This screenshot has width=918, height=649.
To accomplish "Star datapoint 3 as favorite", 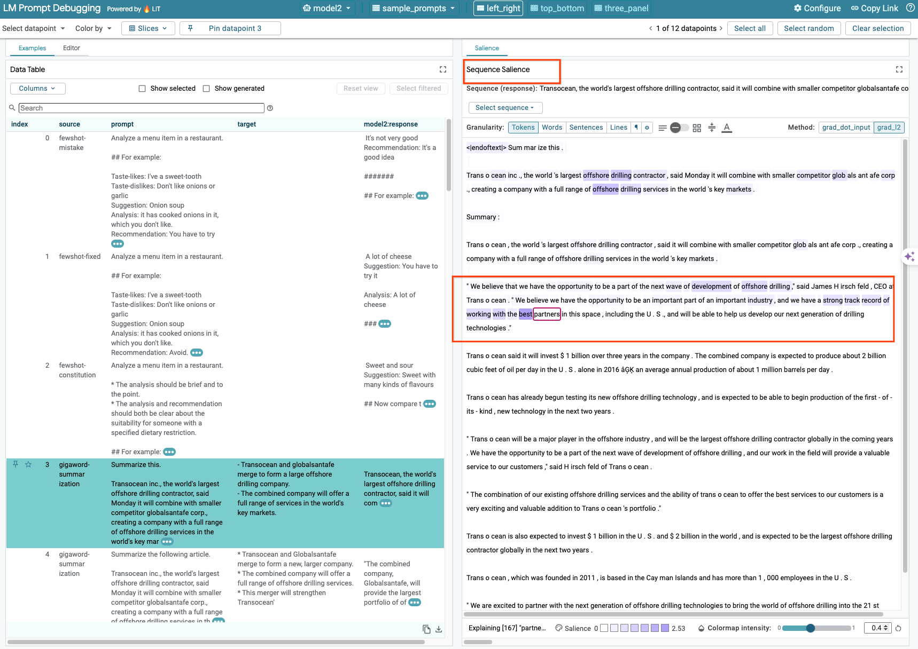I will click(x=28, y=464).
